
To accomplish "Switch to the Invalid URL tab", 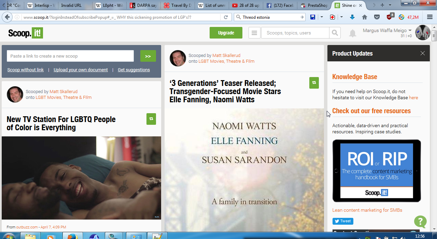I will coord(75,5).
